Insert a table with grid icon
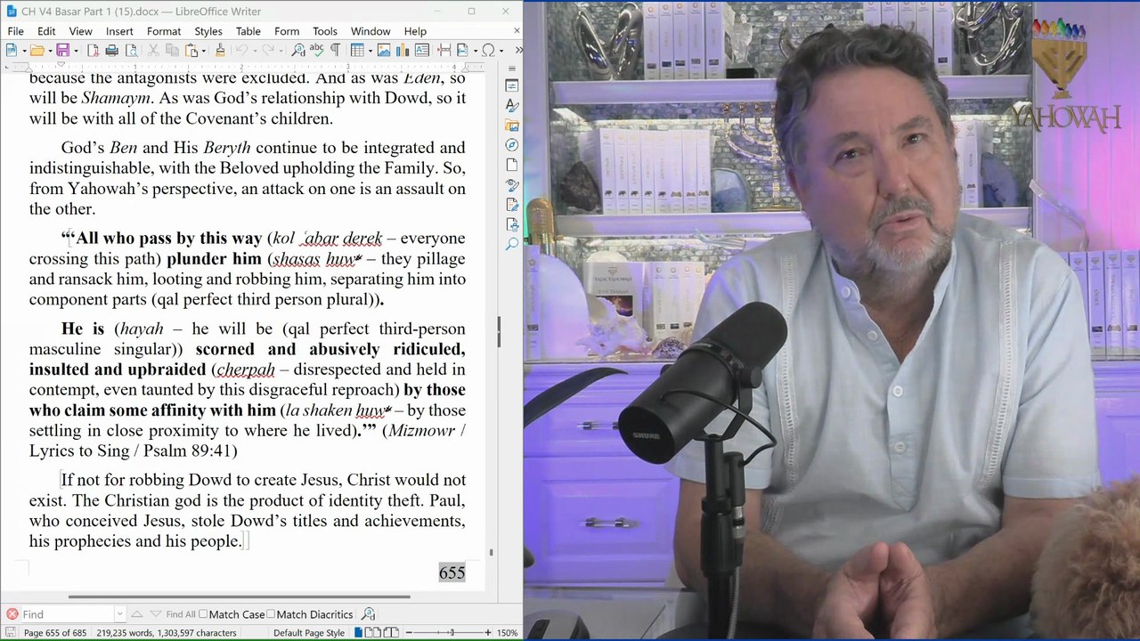The width and height of the screenshot is (1140, 641). click(x=357, y=50)
